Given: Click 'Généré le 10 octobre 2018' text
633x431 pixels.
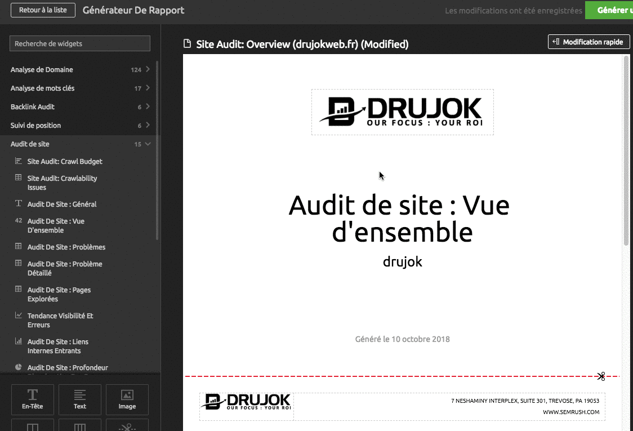Looking at the screenshot, I should 403,339.
